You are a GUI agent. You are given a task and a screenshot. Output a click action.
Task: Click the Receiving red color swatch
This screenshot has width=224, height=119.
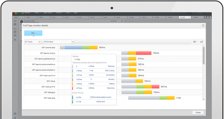coord(73,88)
